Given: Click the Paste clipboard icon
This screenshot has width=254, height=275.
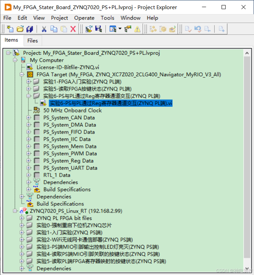Looking at the screenshot, I should (x=64, y=29).
